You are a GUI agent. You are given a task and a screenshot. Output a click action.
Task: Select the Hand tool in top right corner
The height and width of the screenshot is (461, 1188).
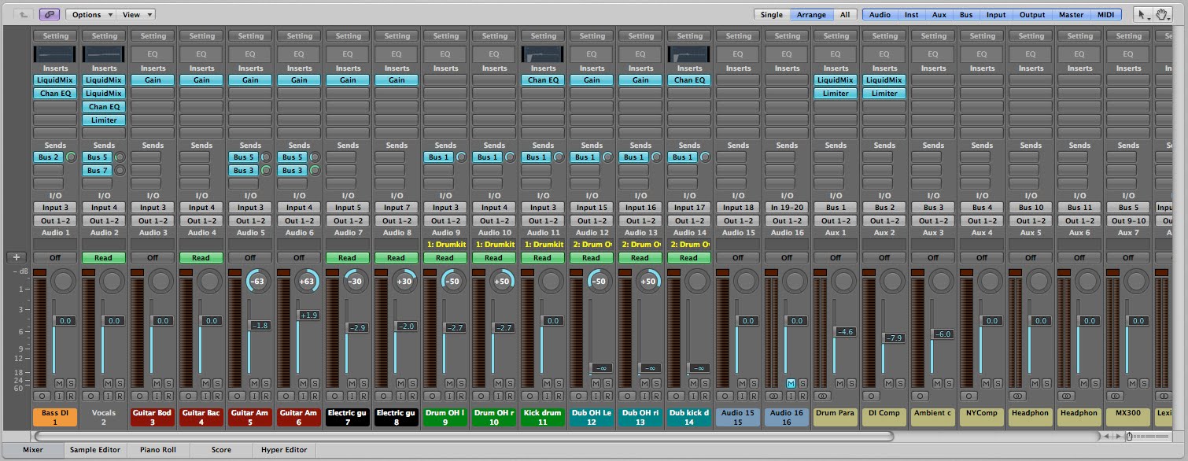1163,14
